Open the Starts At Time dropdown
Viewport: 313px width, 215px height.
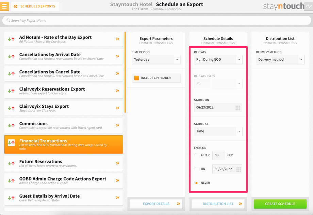218,131
